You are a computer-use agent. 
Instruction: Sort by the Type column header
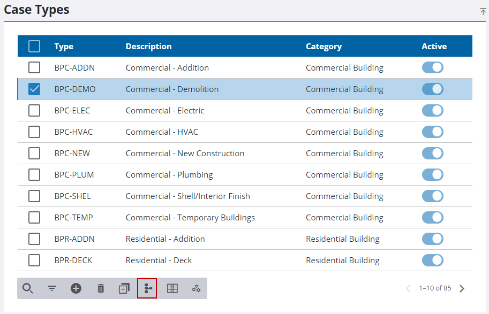[64, 47]
